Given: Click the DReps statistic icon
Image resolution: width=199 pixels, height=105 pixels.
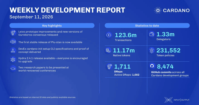Looking at the screenshot, I should 109,67.
